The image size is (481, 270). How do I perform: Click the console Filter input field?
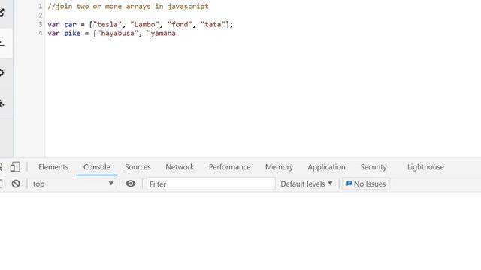coord(210,184)
